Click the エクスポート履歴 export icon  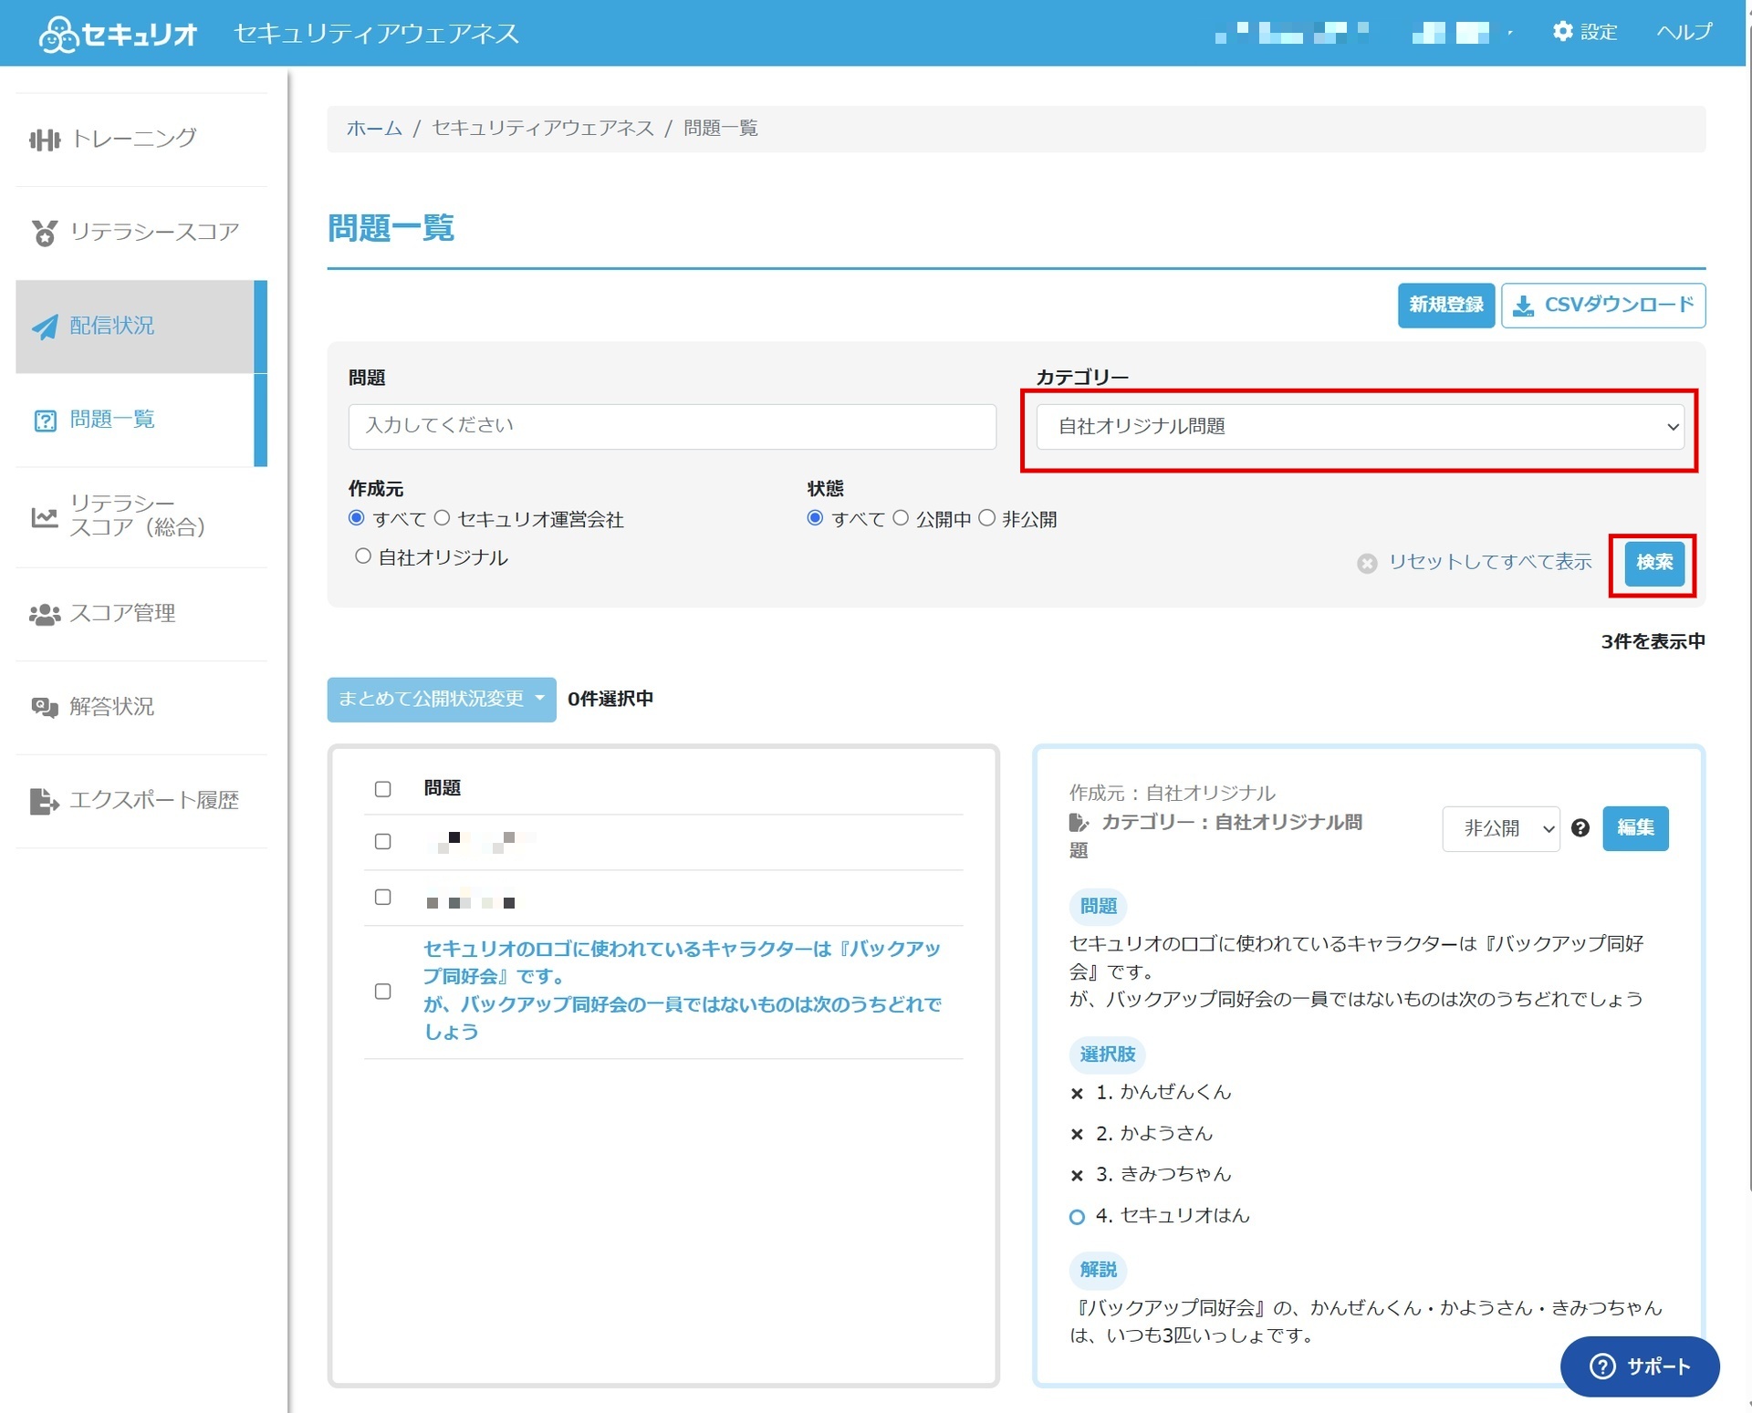coord(44,802)
